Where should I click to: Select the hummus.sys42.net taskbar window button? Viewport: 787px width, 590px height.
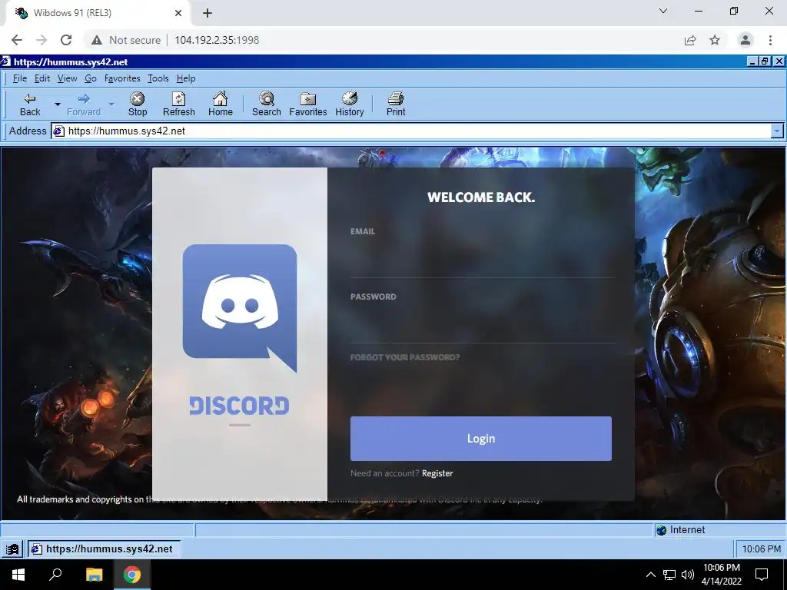click(x=104, y=549)
